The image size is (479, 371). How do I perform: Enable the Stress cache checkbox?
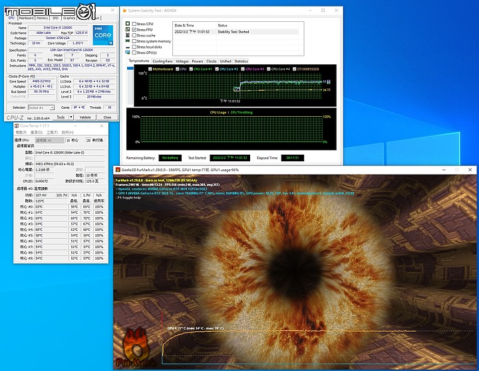pos(134,35)
